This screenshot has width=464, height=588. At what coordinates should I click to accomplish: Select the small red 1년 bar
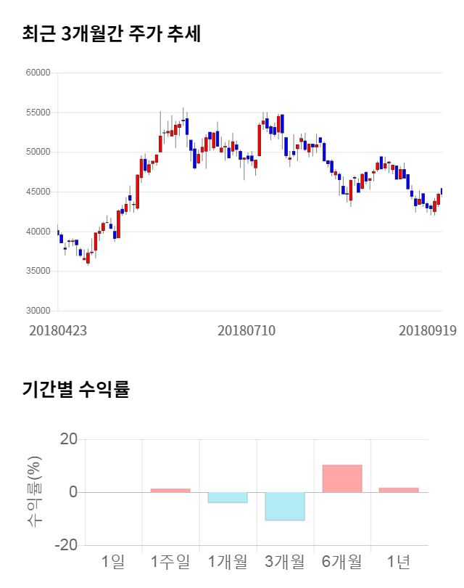click(399, 490)
